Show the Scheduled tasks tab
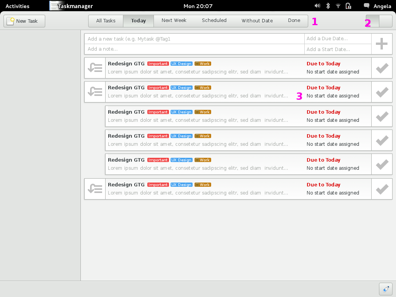Image resolution: width=396 pixels, height=297 pixels. [214, 21]
